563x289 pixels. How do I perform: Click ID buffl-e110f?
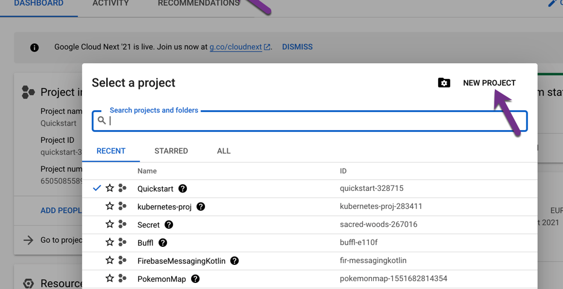359,243
